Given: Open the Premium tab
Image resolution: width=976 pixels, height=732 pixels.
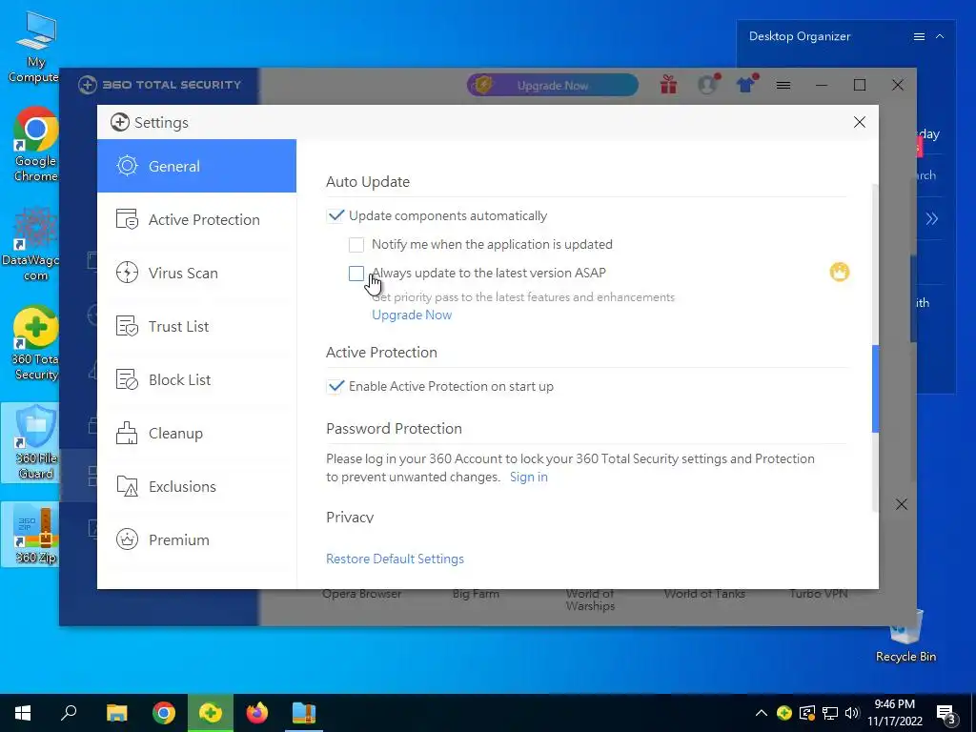Looking at the screenshot, I should click(196, 539).
